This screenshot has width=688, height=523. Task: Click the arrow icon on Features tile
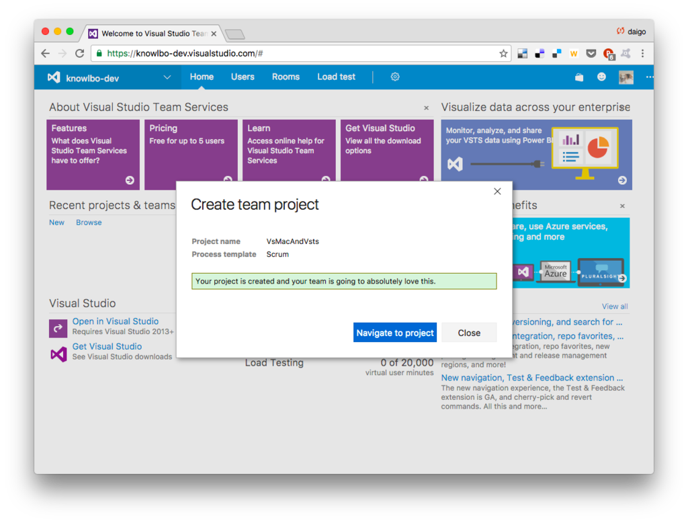pyautogui.click(x=130, y=180)
